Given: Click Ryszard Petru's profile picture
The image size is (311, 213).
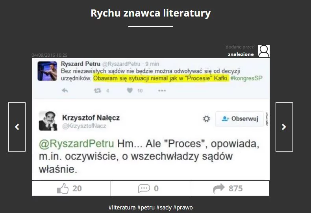Looking at the screenshot, I should coord(47,71).
